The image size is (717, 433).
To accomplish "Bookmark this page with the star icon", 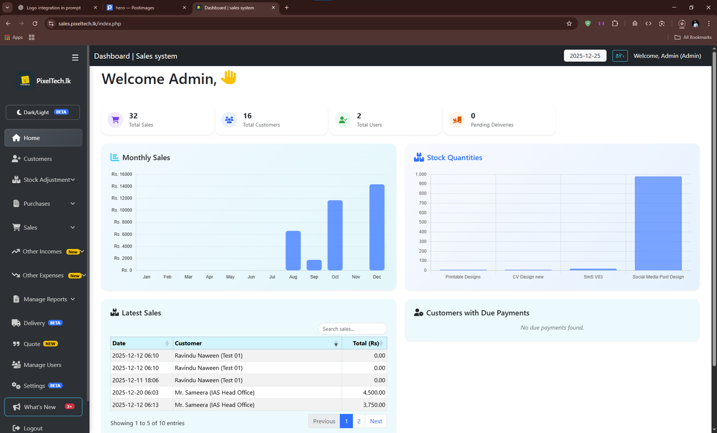I will 569,24.
